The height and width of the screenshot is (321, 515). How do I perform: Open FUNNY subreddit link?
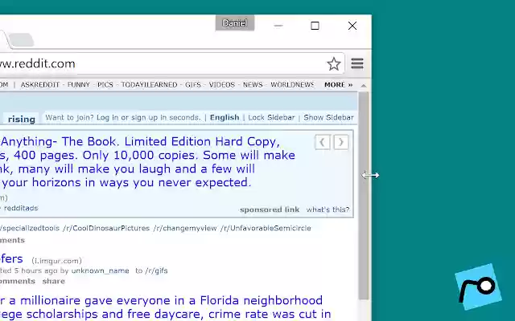(79, 85)
